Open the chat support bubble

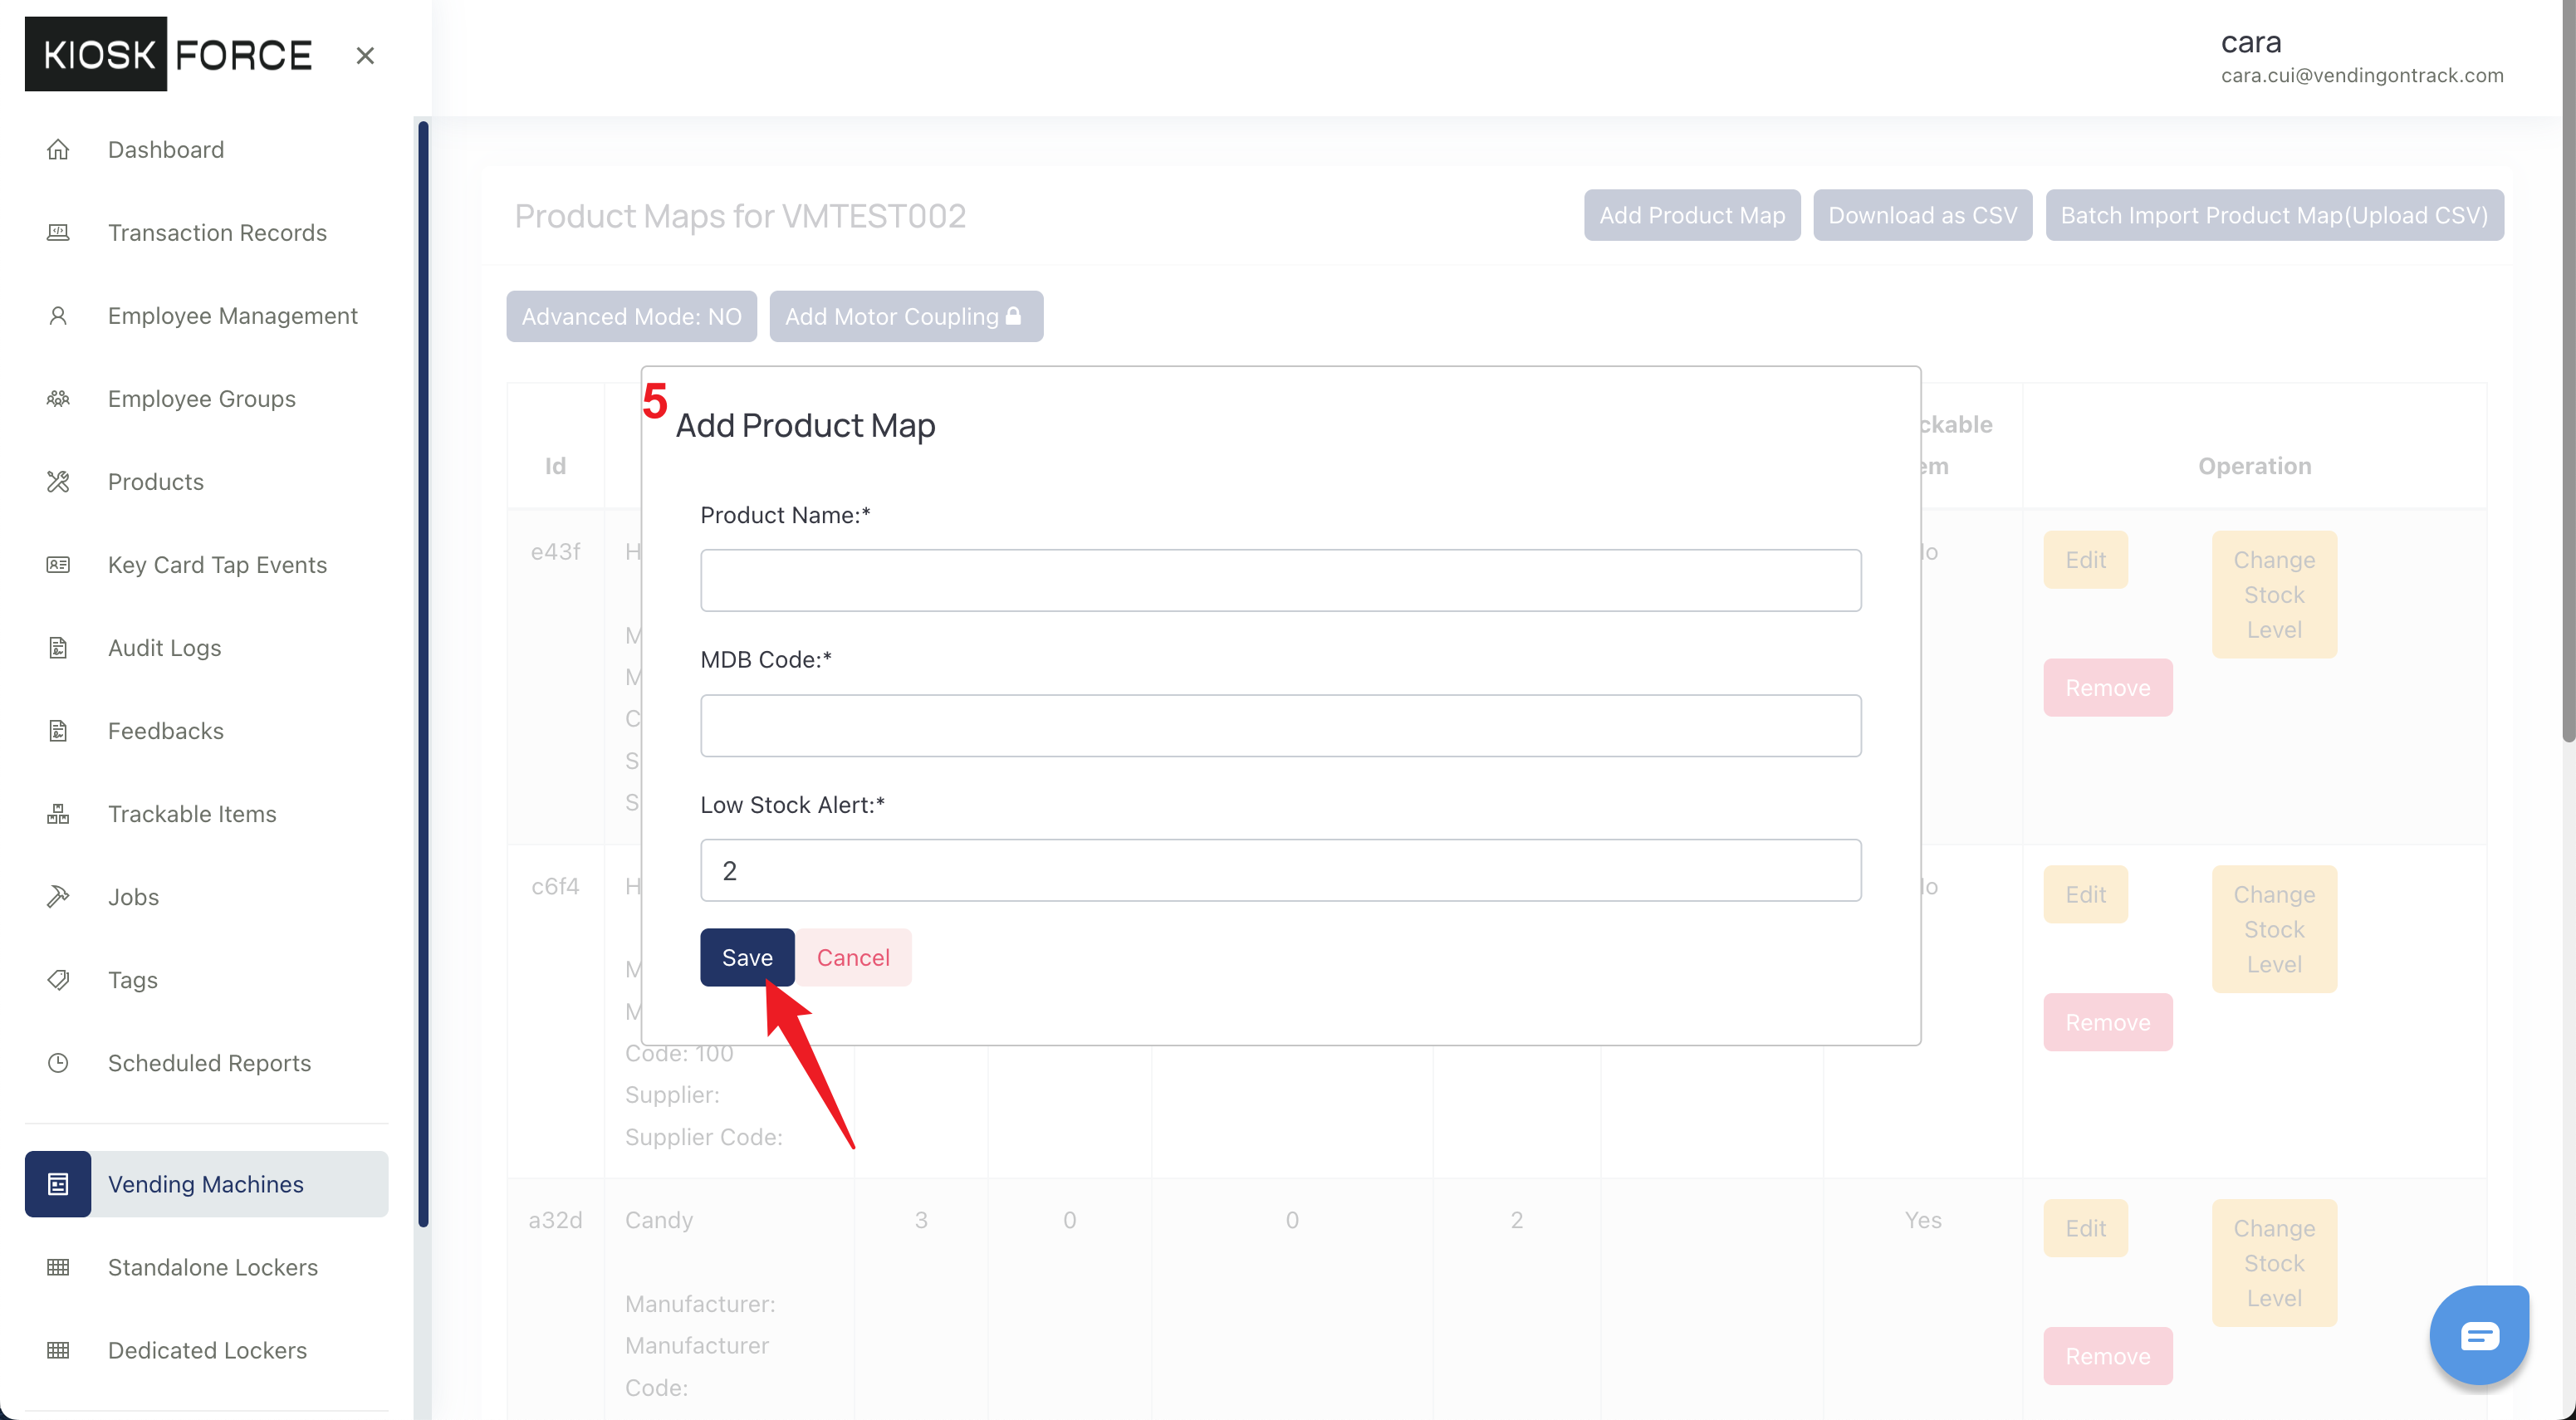click(2479, 1334)
